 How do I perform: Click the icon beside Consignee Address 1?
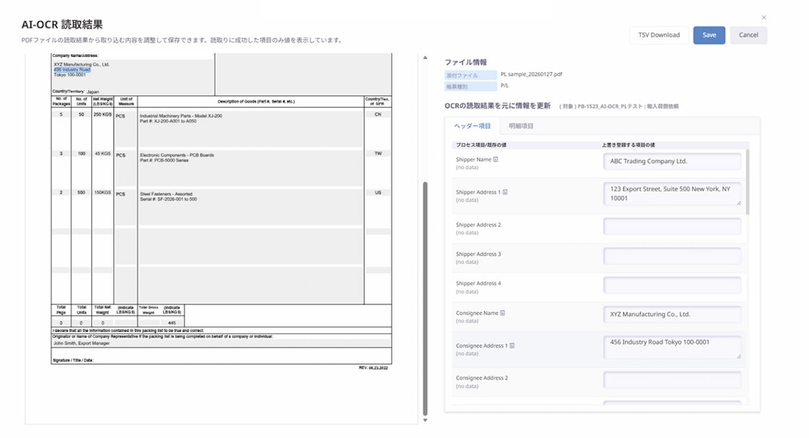[512, 345]
